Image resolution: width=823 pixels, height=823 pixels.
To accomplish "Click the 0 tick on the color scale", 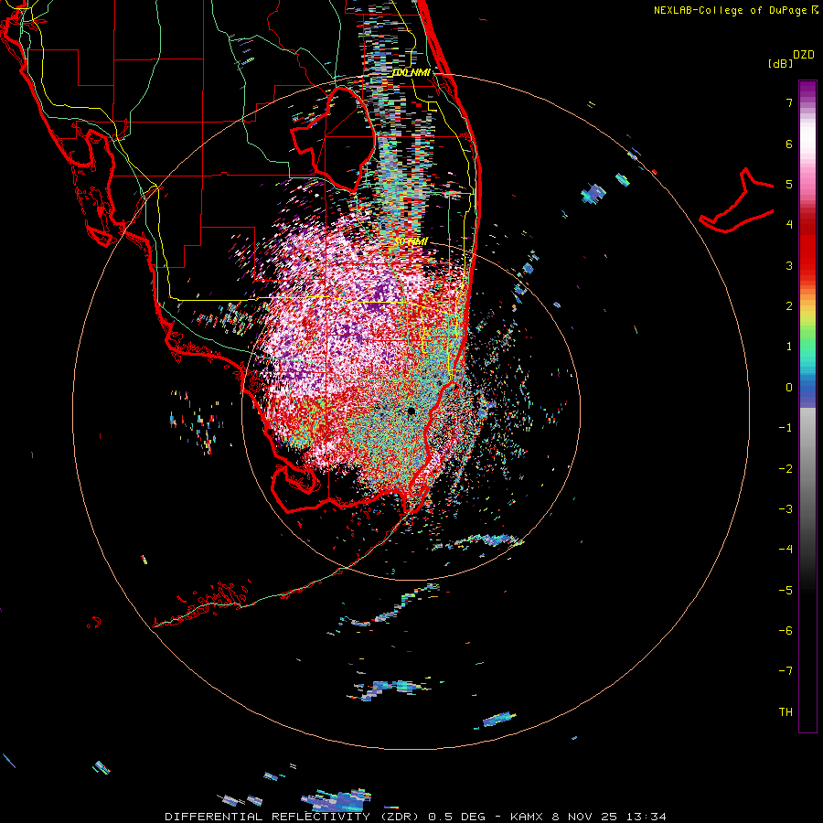I will click(789, 387).
